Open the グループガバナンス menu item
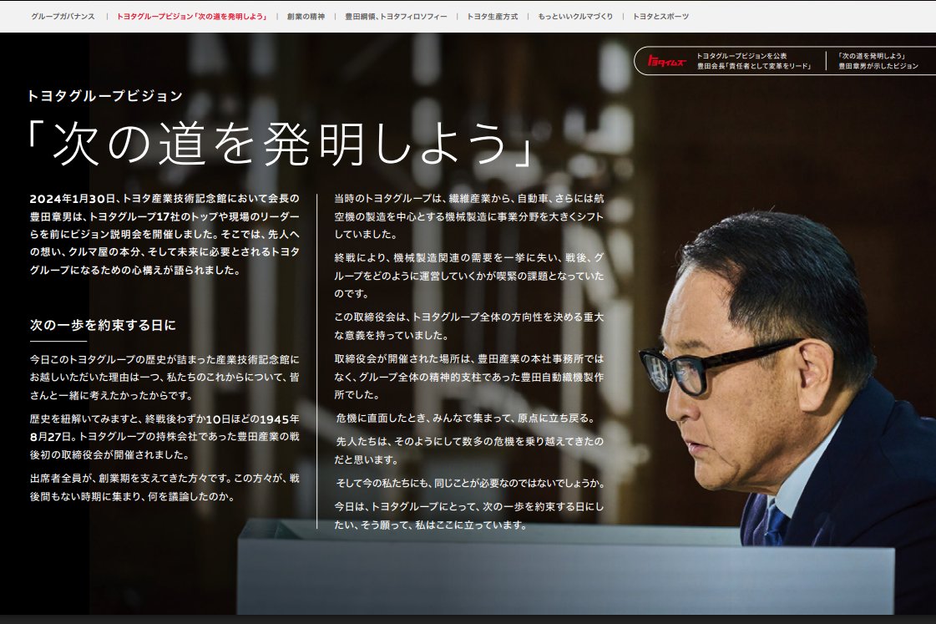This screenshot has height=624, width=936. pos(63,17)
